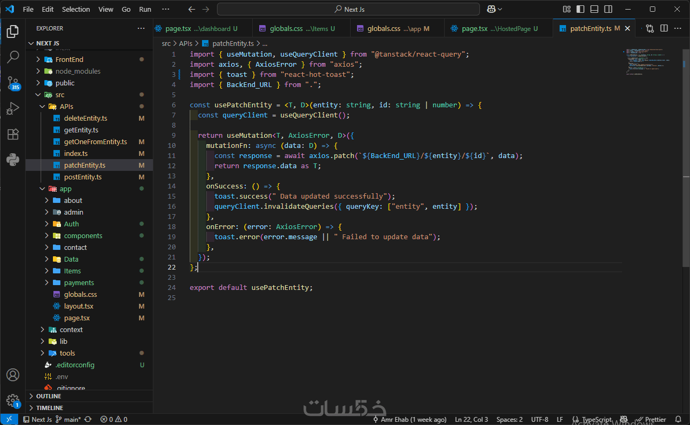Expand the TIMELINE section
Screen dimensions: 690x425
tap(89, 408)
